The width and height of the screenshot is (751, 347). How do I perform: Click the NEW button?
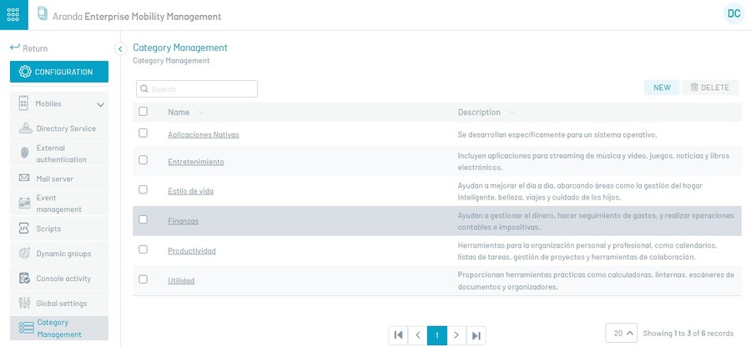coord(662,88)
